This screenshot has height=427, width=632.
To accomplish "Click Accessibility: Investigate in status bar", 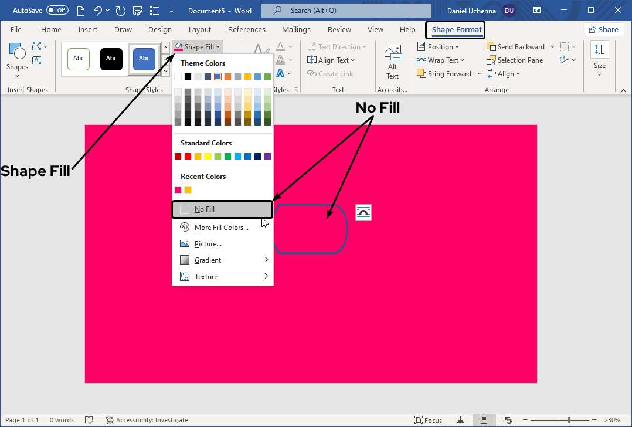I will [147, 420].
